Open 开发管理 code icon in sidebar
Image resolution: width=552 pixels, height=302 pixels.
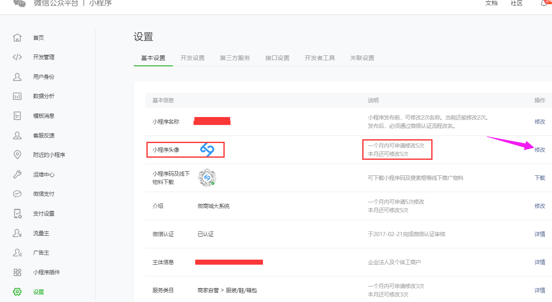coord(17,57)
